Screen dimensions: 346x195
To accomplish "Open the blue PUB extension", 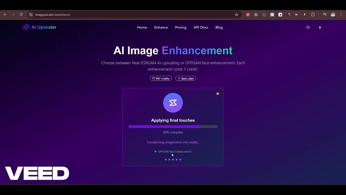I will click(x=272, y=15).
